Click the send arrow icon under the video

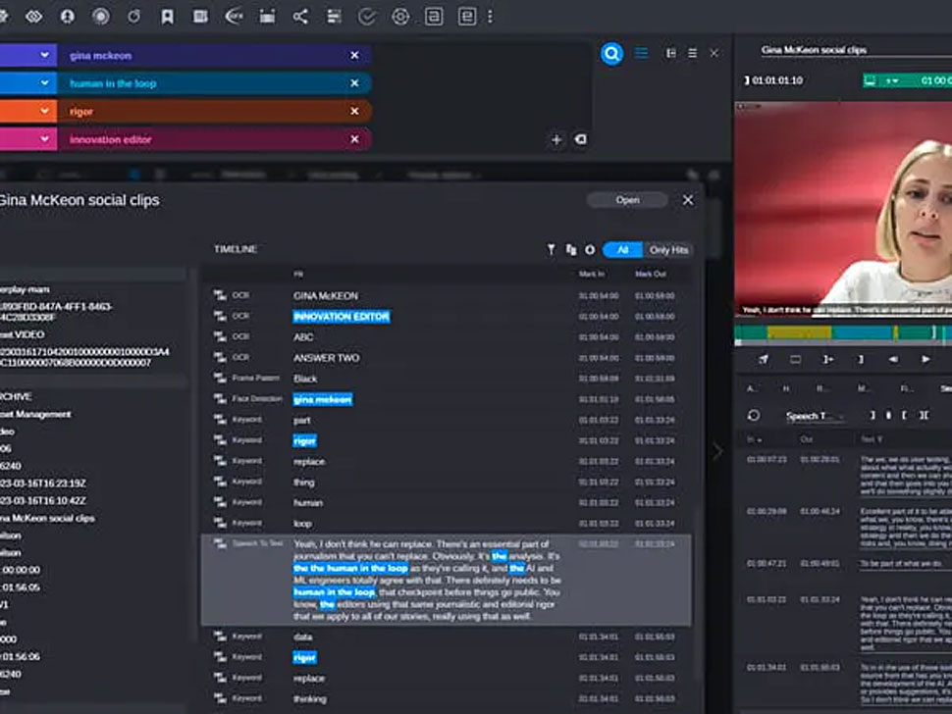(x=764, y=359)
